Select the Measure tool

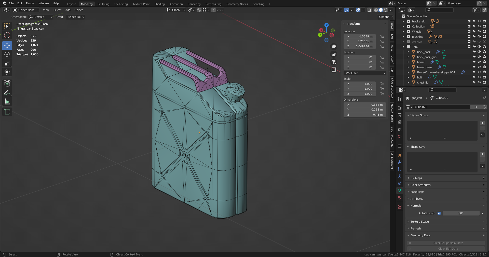pyautogui.click(x=7, y=102)
